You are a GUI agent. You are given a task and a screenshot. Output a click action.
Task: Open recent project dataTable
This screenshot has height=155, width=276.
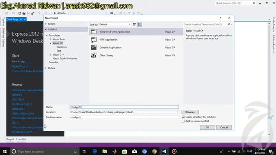[18, 99]
